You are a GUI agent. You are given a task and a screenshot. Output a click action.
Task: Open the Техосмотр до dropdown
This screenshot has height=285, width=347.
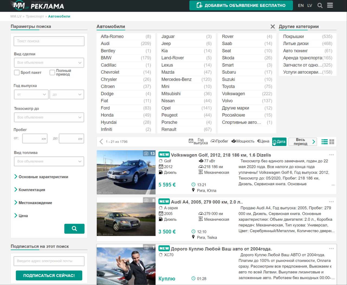49,117
